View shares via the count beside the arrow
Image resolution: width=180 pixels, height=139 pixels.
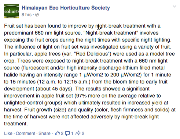(x=83, y=133)
